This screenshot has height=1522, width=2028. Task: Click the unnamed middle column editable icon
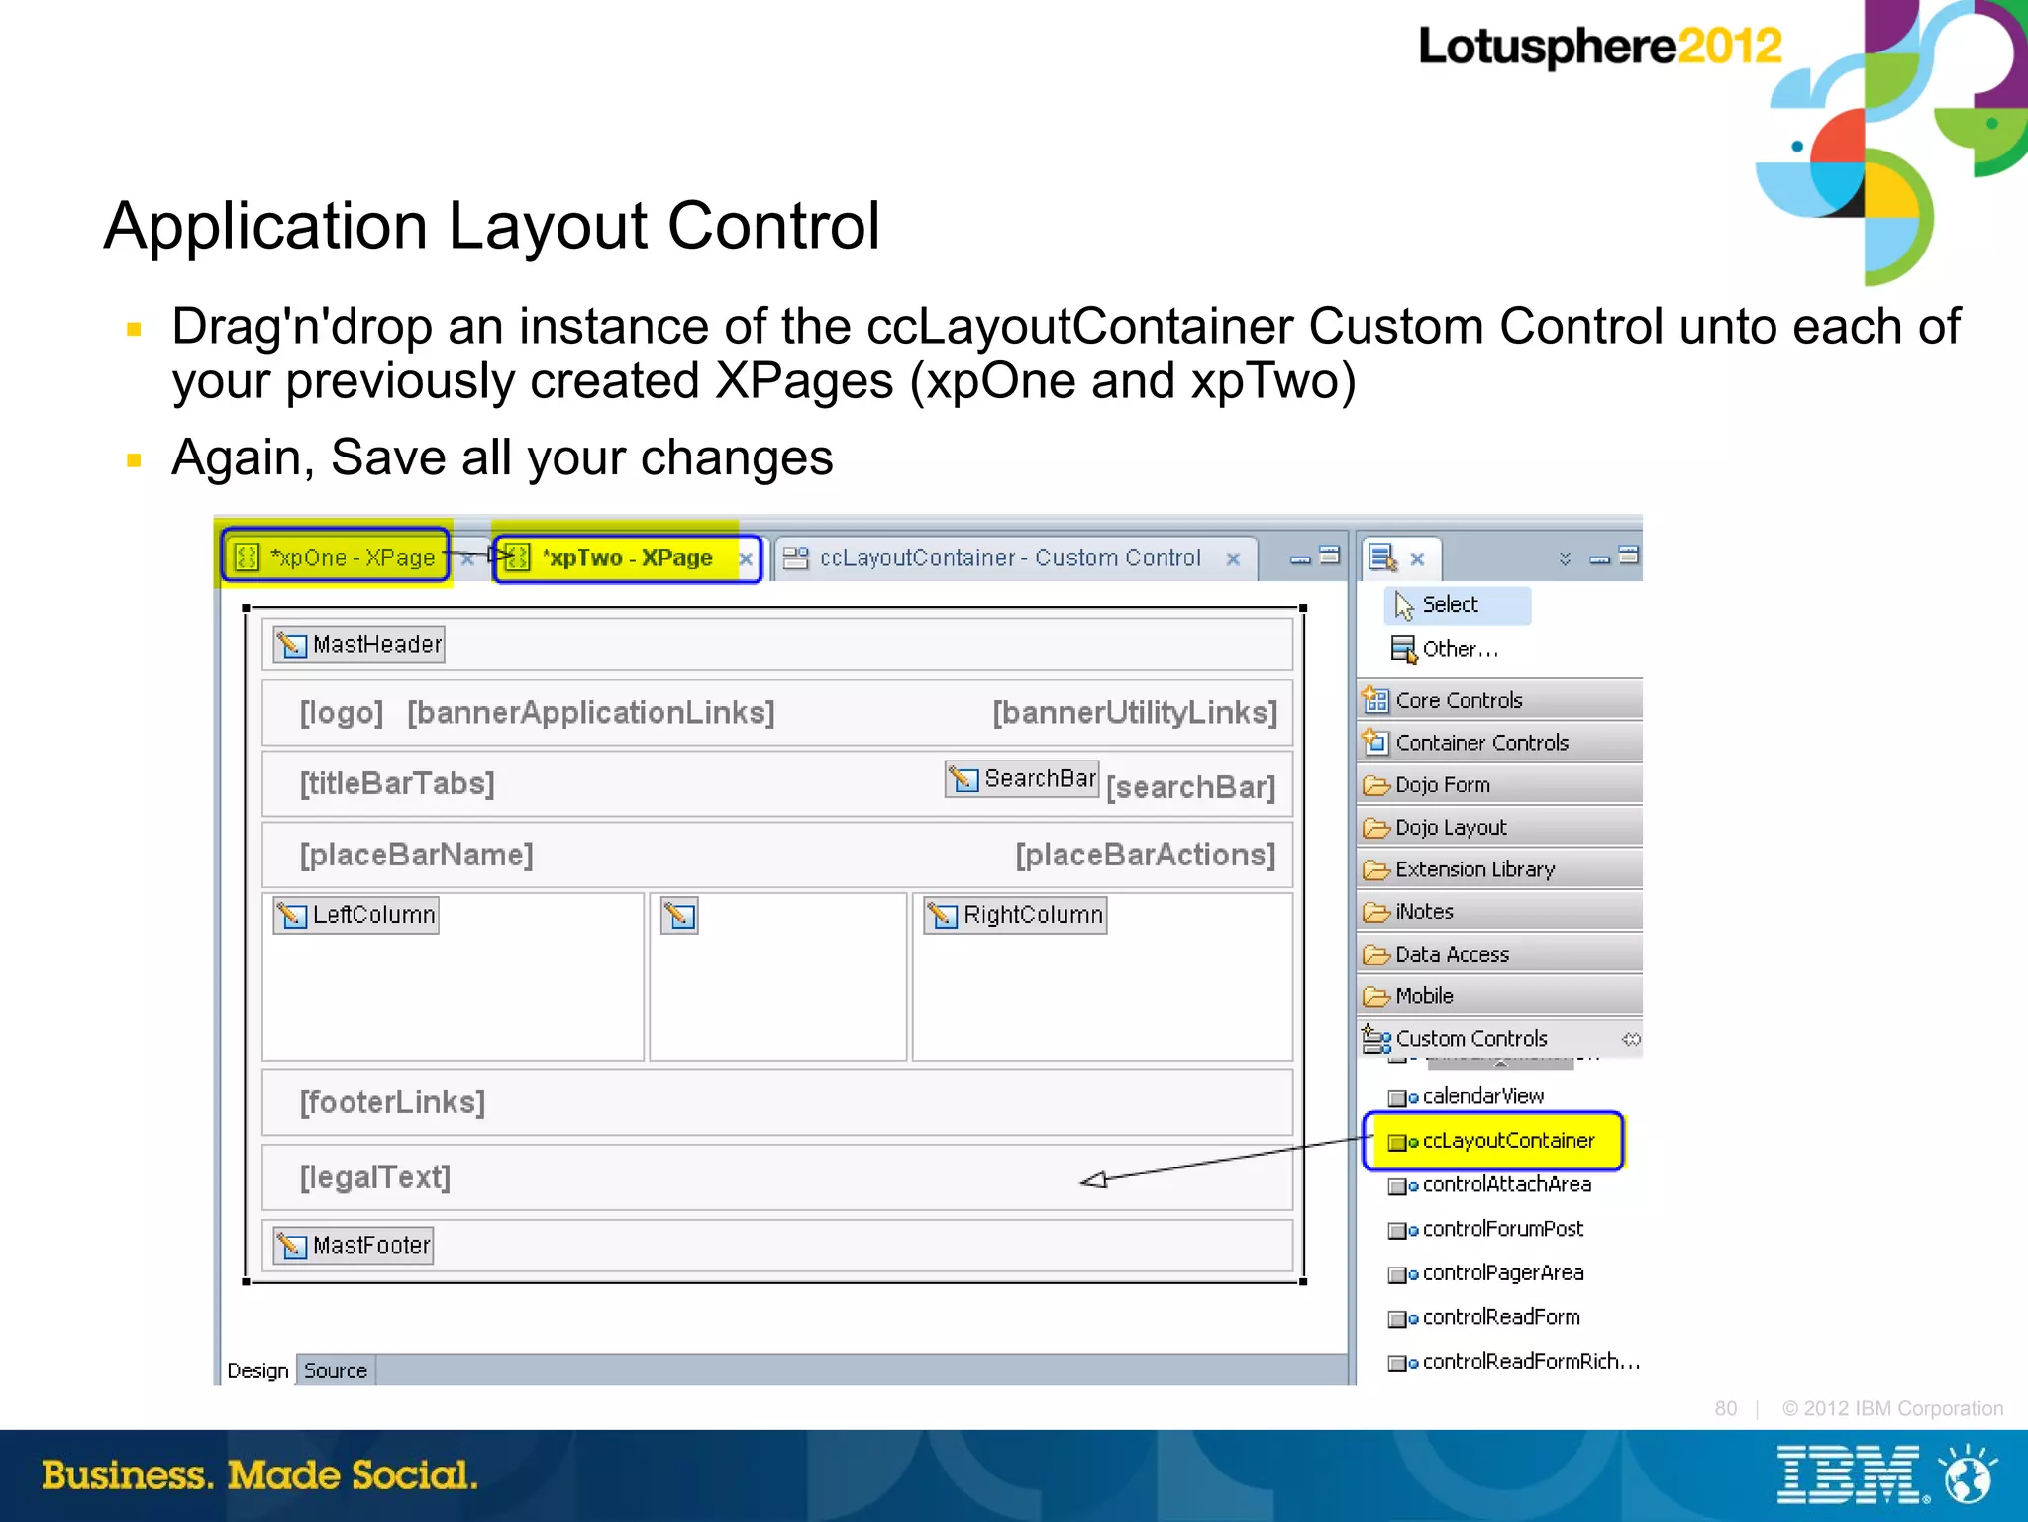tap(680, 916)
